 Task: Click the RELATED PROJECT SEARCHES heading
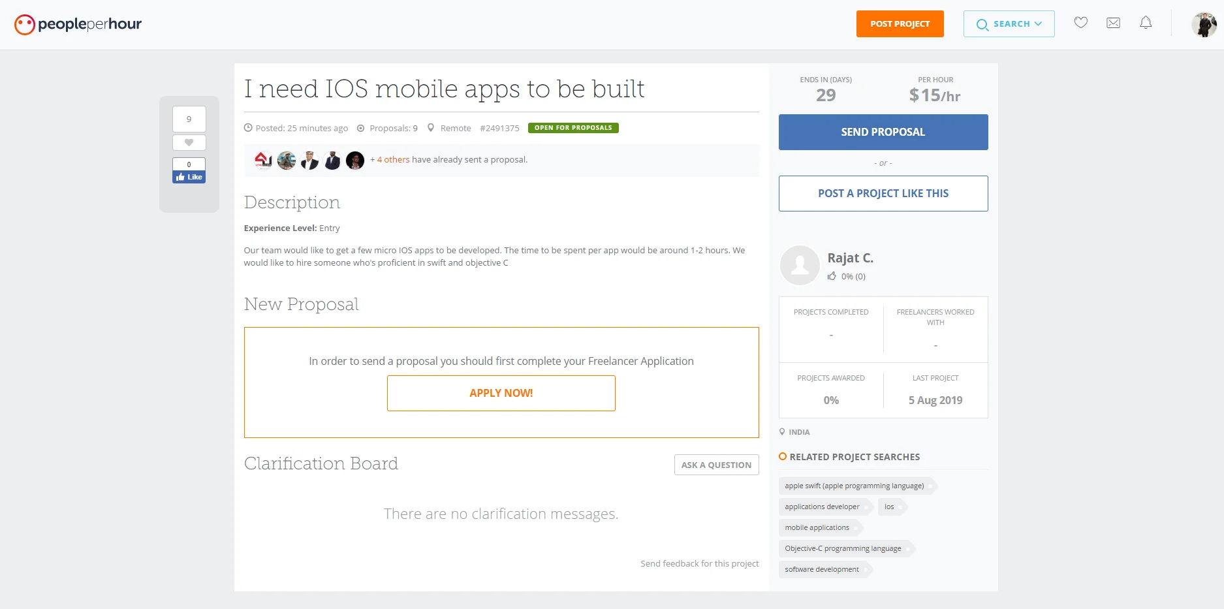(855, 457)
